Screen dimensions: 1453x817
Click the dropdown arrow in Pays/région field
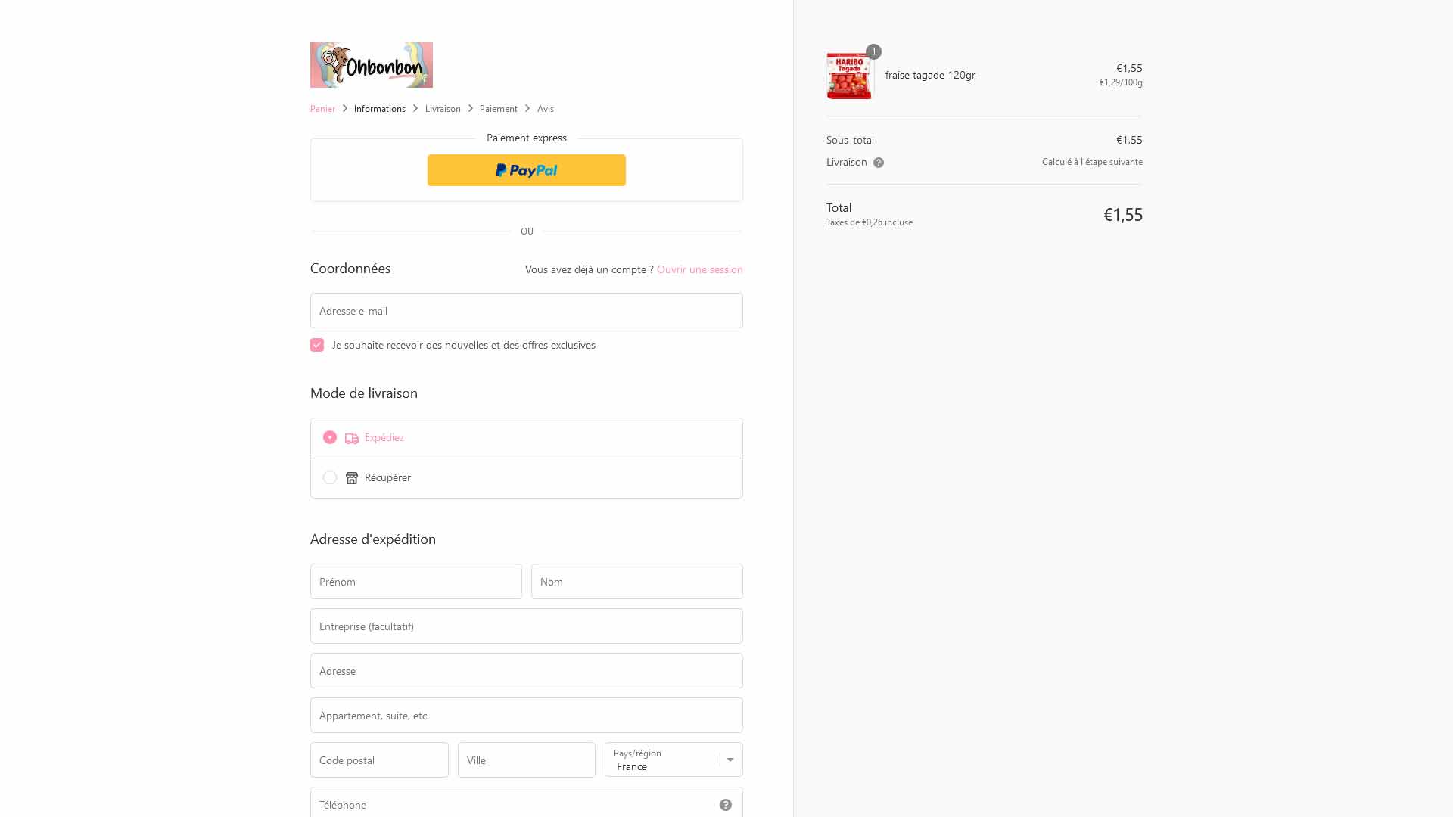[x=730, y=760]
